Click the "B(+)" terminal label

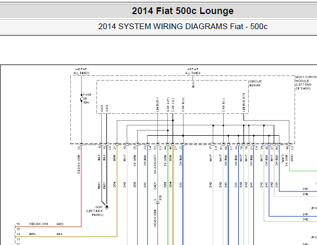pos(193,84)
